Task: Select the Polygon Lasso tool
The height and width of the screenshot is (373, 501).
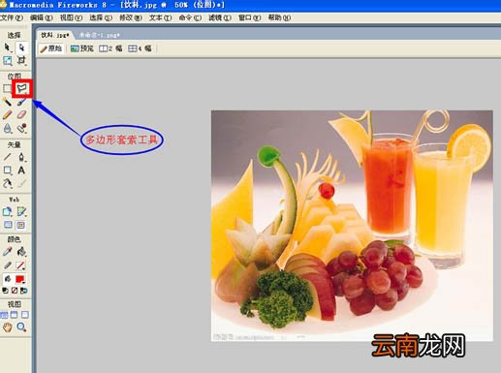Action: click(22, 88)
